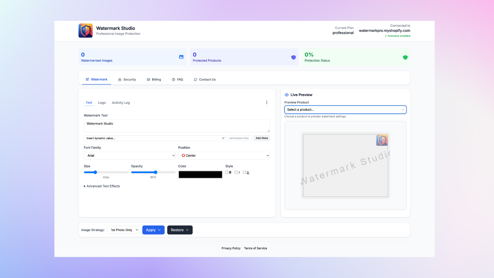The image size is (494, 278).
Task: Click the eye icon beside Live Preview
Action: 286,95
